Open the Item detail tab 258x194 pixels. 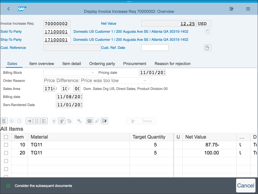pyautogui.click(x=72, y=64)
